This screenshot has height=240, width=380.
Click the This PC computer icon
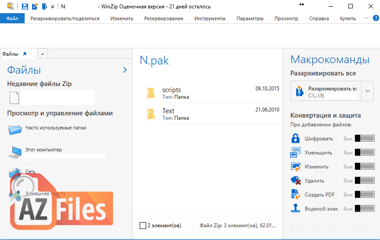tap(15, 152)
